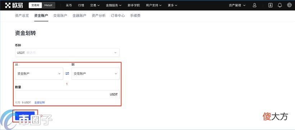Viewport: 295px width, 130px height.
Task: Open the language globe icon
Action: pos(289,5)
